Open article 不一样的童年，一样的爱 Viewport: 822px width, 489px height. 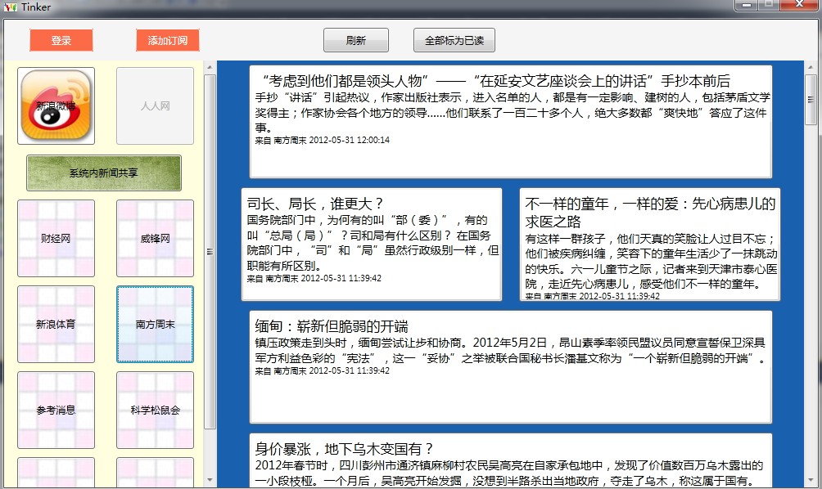coord(650,244)
